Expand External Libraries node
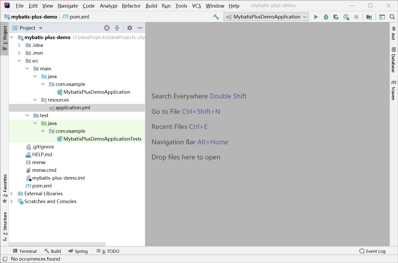The width and height of the screenshot is (398, 263). click(11, 193)
